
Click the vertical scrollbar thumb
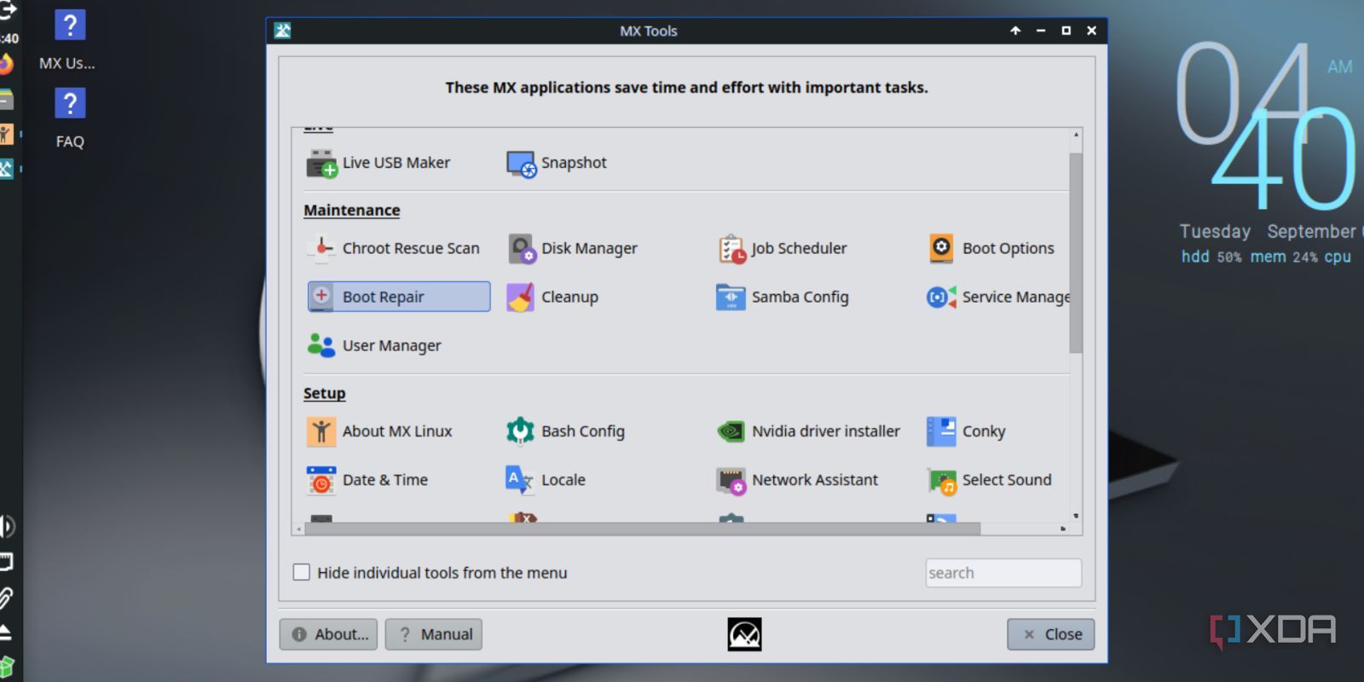tap(1076, 252)
